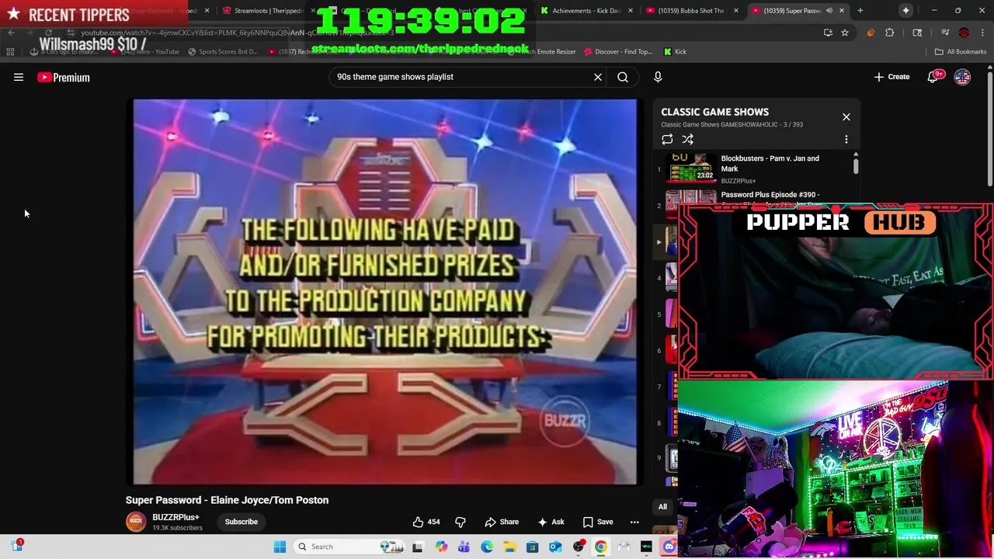994x559 pixels.
Task: Open the Windows widgets panel button
Action: coord(17,546)
